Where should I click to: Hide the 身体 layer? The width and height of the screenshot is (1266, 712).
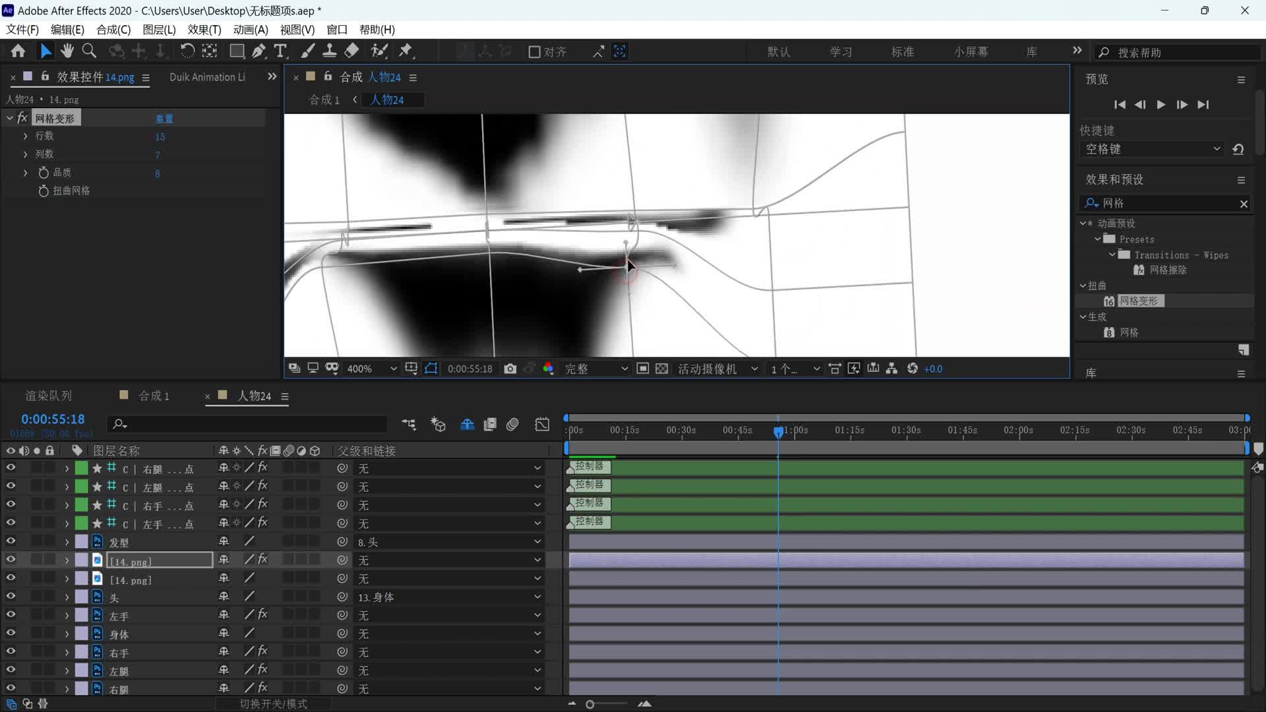click(11, 634)
